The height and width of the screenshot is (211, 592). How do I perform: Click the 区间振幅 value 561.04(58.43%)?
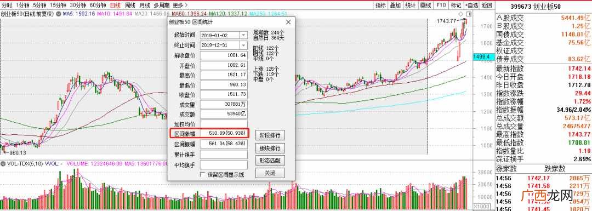224,144
